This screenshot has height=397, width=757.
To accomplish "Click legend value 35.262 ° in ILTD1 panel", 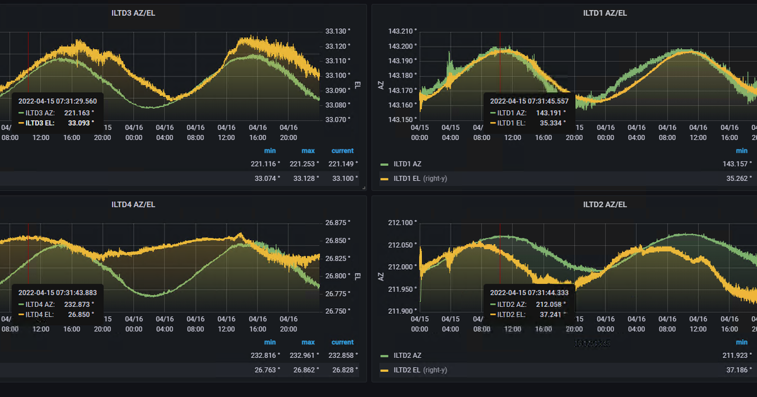I will coord(739,178).
